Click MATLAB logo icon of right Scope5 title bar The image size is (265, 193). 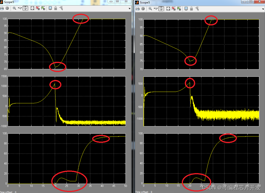pyautogui.click(x=137, y=2)
